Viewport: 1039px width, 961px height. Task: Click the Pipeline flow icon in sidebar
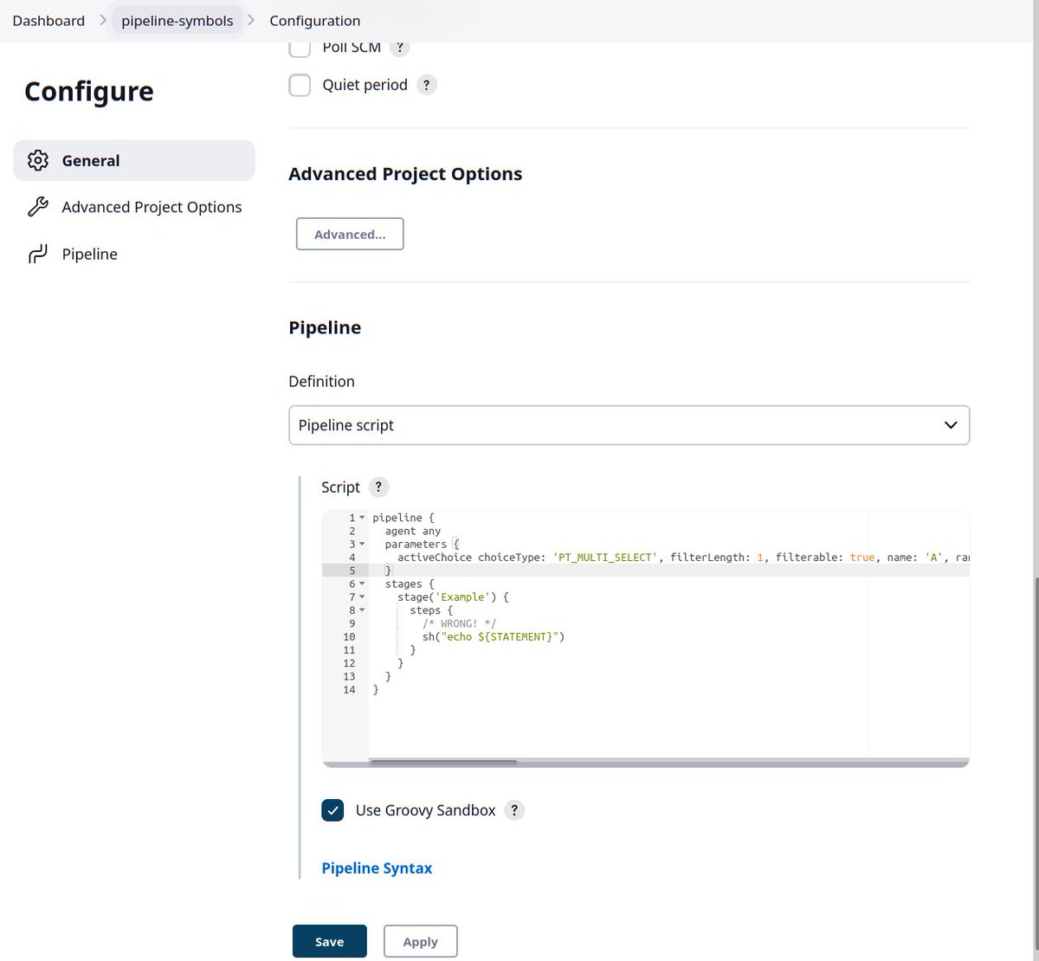(x=37, y=254)
